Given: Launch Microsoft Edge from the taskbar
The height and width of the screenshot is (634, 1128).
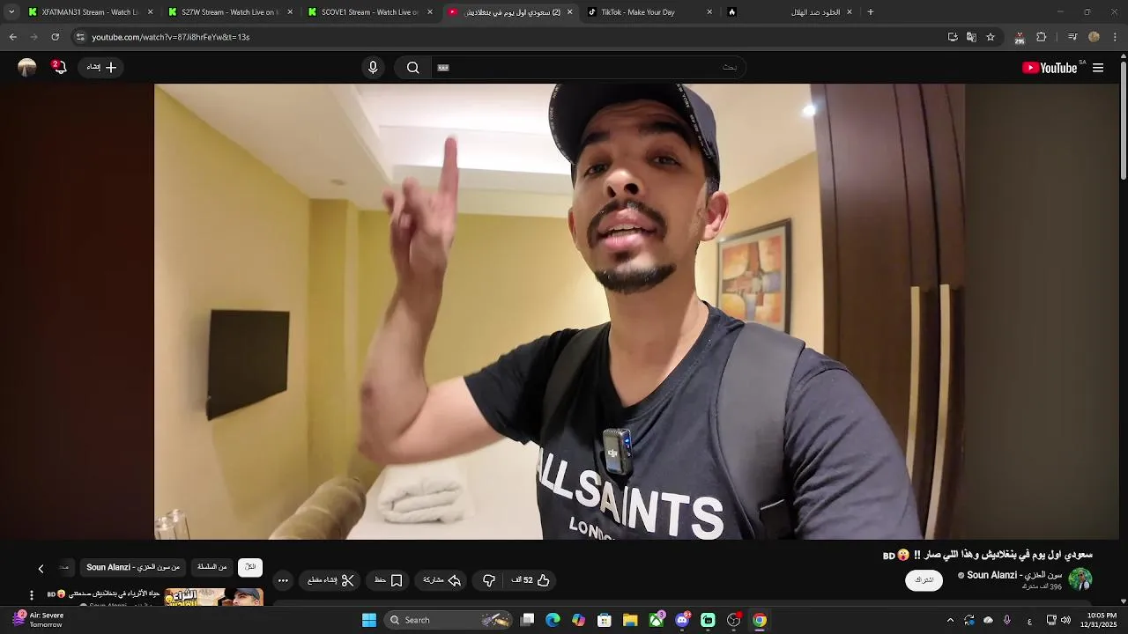Looking at the screenshot, I should click(553, 620).
